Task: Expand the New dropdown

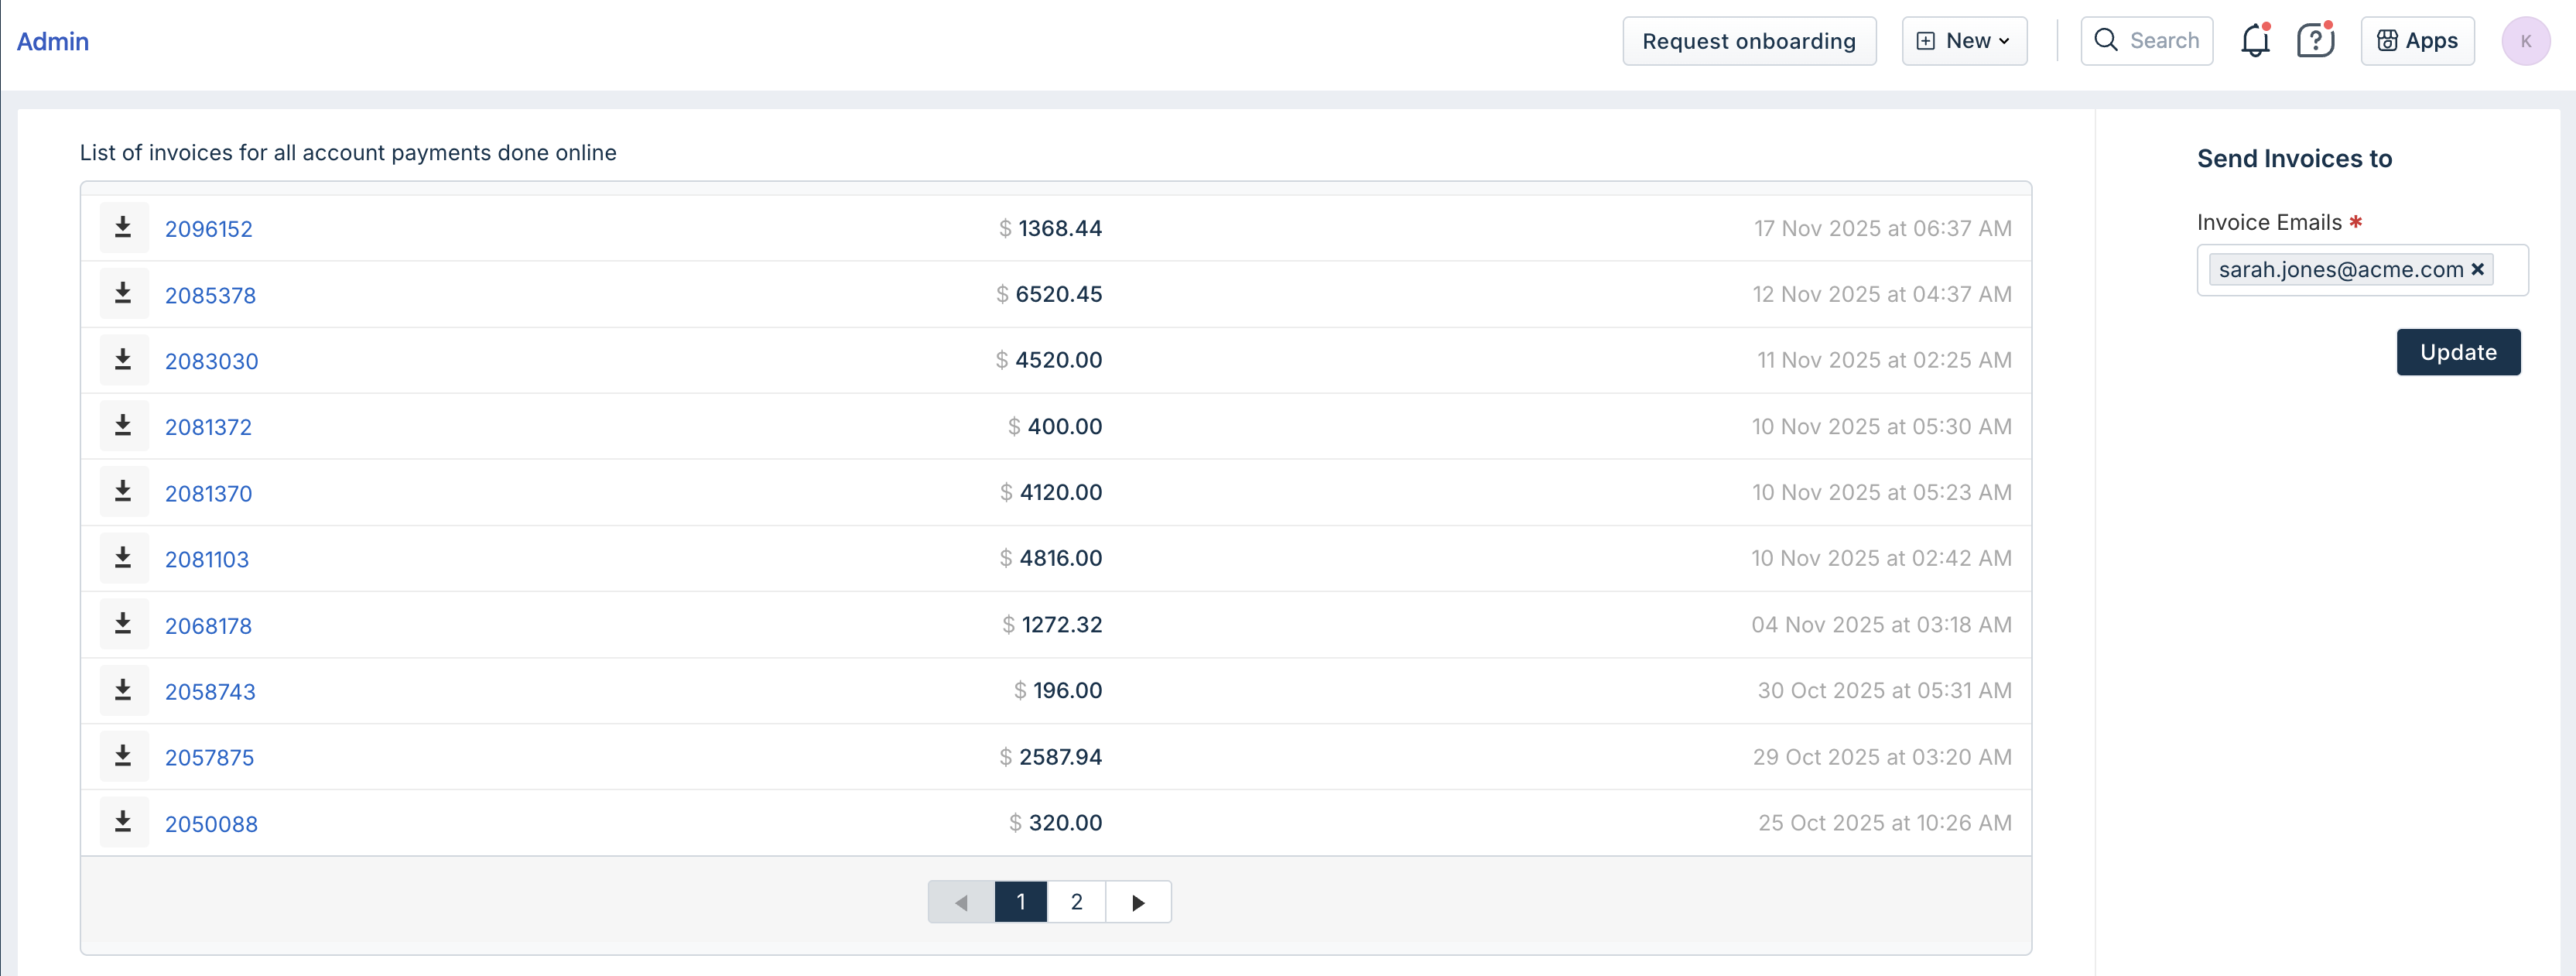Action: 1964,41
